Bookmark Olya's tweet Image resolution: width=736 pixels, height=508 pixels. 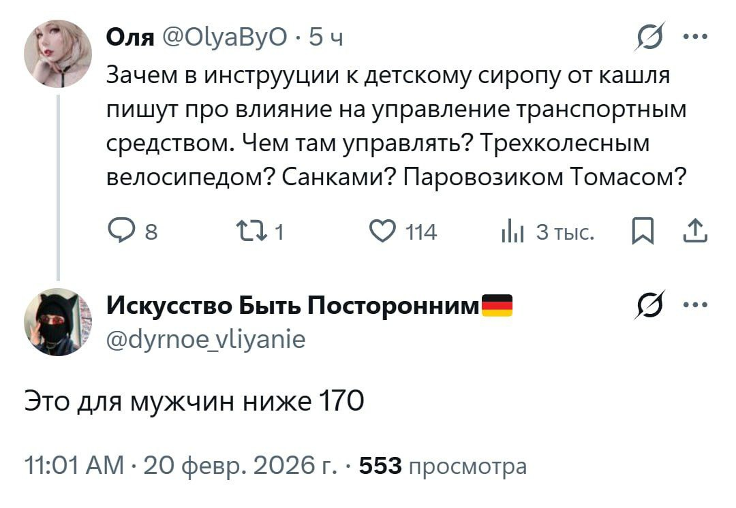click(641, 233)
